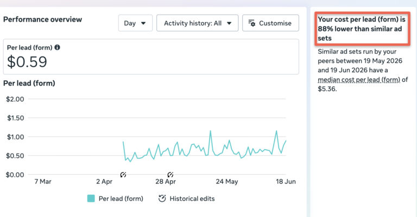The height and width of the screenshot is (217, 417).
Task: Open the median cost per lead (form) link
Action: point(359,79)
